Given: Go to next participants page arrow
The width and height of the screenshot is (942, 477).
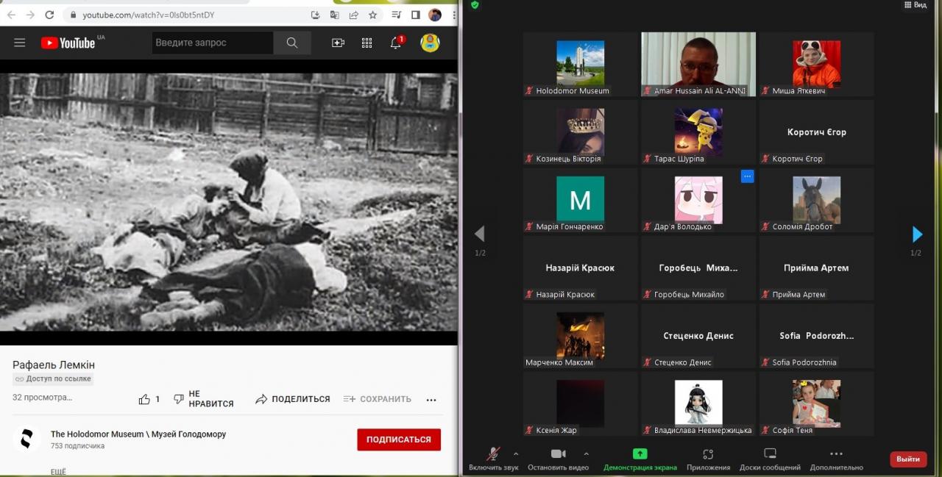Looking at the screenshot, I should pos(917,234).
